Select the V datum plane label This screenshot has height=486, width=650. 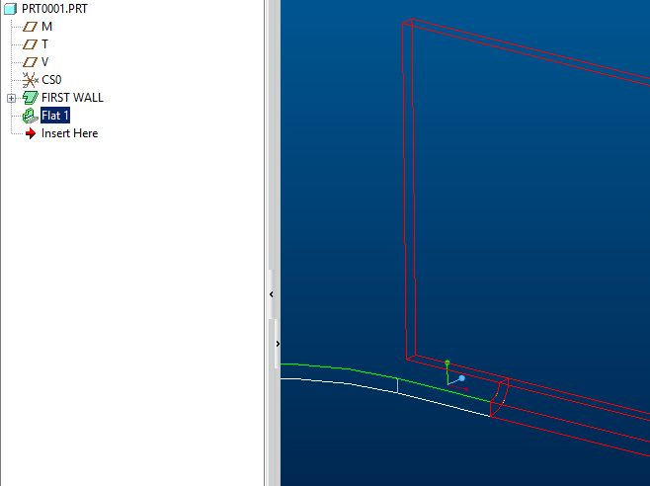[45, 62]
